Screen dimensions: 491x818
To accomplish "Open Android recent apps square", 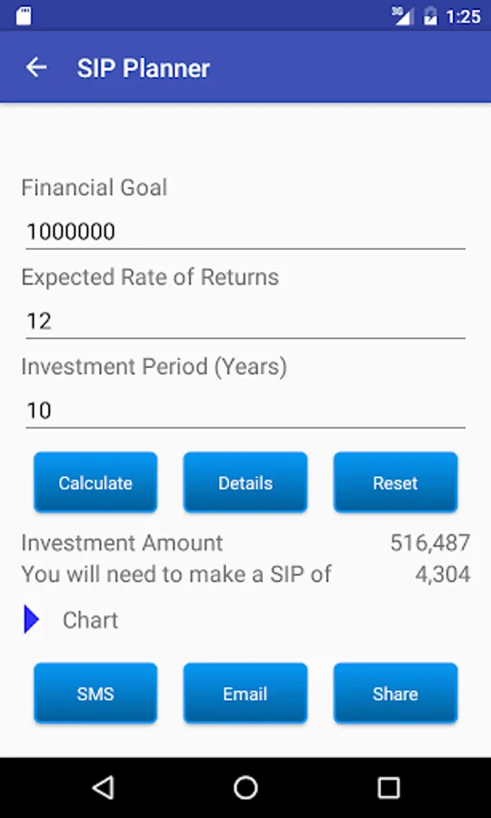I will pos(389,788).
